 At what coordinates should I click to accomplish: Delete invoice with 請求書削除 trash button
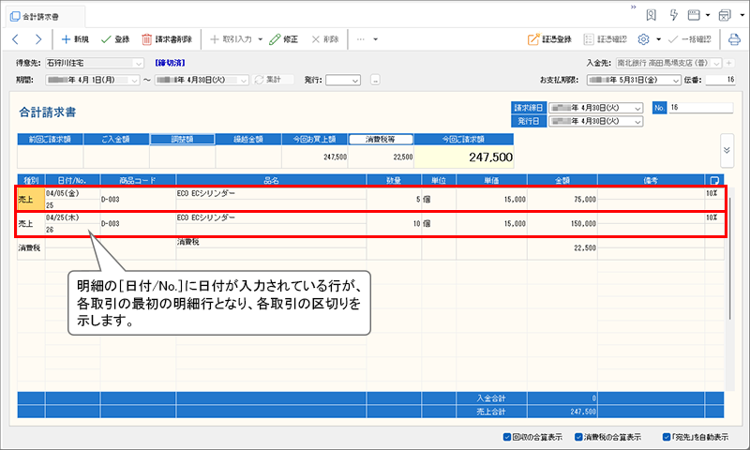167,39
